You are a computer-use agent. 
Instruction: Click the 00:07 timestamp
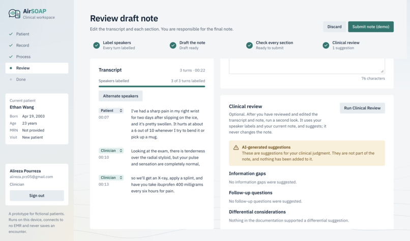[x=104, y=117]
